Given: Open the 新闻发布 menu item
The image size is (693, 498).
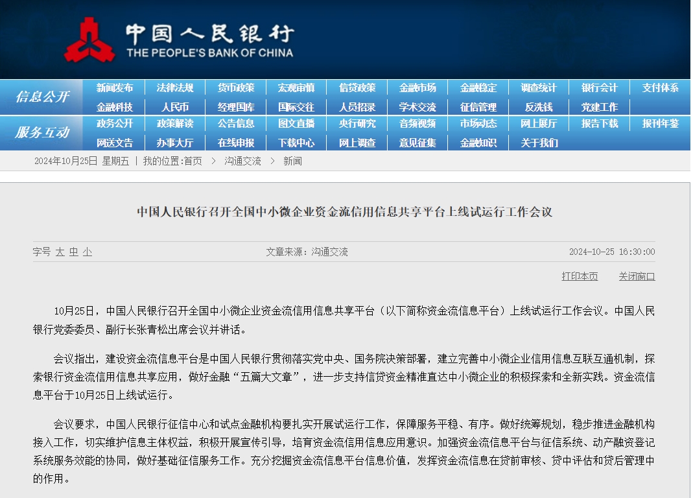Looking at the screenshot, I should [115, 88].
